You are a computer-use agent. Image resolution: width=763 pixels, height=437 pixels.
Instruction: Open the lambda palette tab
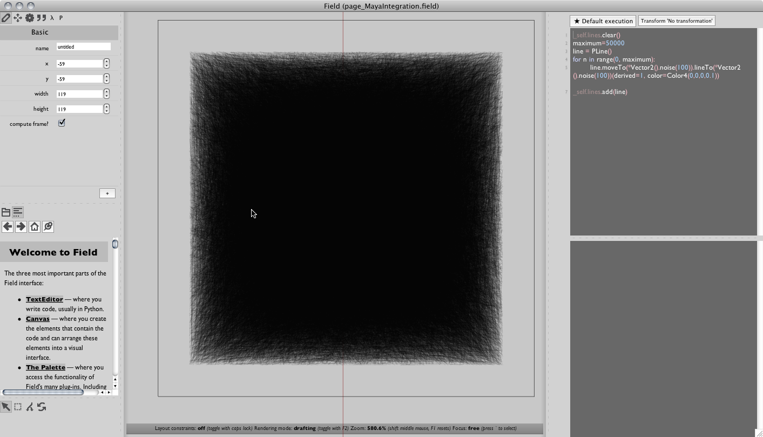(x=52, y=18)
